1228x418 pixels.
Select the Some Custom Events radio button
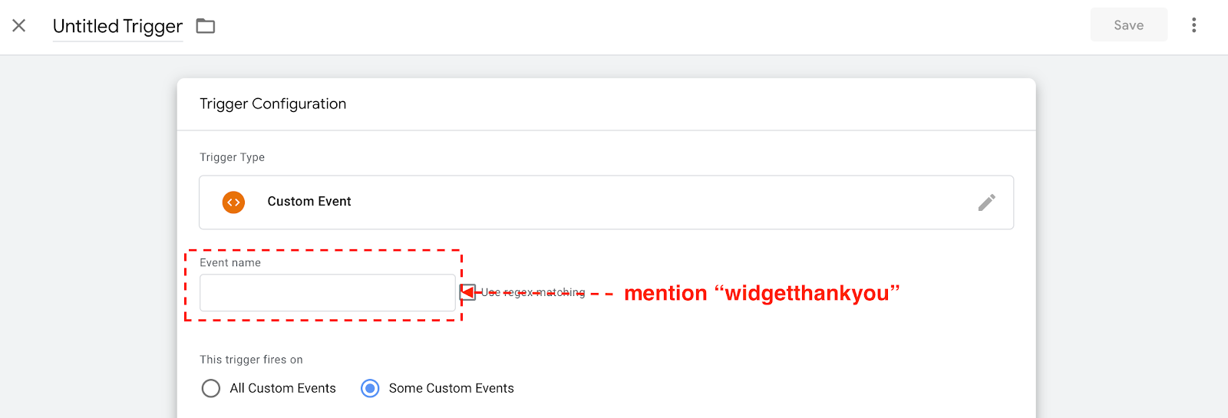370,388
